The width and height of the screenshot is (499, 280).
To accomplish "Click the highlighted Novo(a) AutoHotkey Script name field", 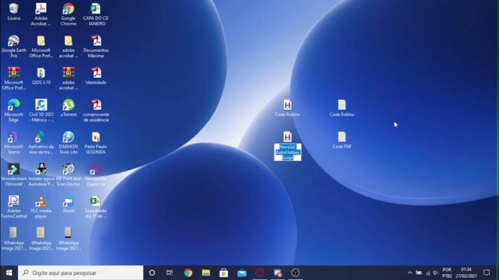I will 288,152.
